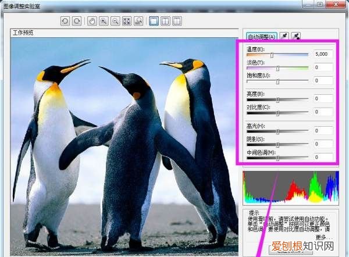Switch to before-and-after split view
The height and width of the screenshot is (257, 349).
pyautogui.click(x=165, y=22)
